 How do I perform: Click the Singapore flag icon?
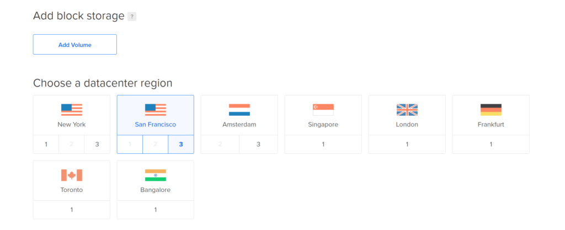click(323, 110)
